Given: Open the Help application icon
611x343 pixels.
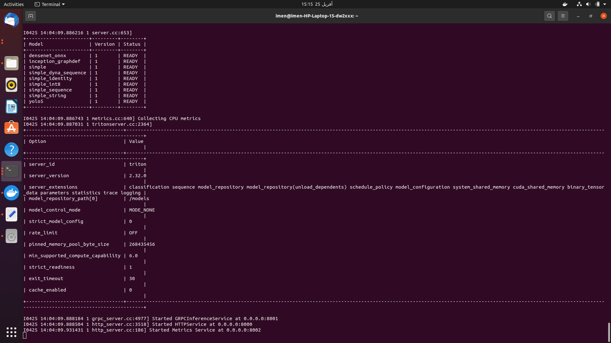Looking at the screenshot, I should 11,149.
